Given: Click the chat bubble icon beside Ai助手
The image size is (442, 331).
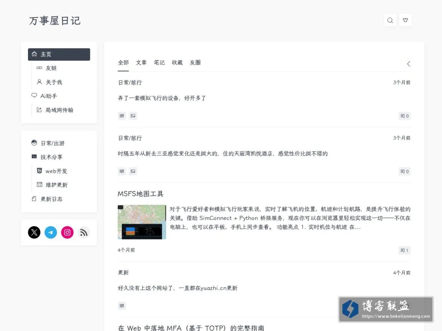Looking at the screenshot, I should (34, 96).
